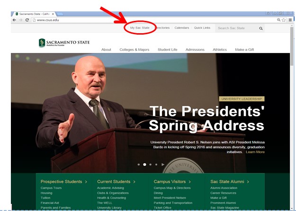Expand the Prospective Students section

coord(64,182)
